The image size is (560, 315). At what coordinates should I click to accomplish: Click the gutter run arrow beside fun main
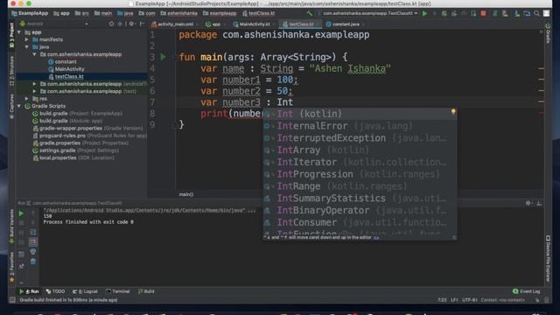pyautogui.click(x=164, y=57)
